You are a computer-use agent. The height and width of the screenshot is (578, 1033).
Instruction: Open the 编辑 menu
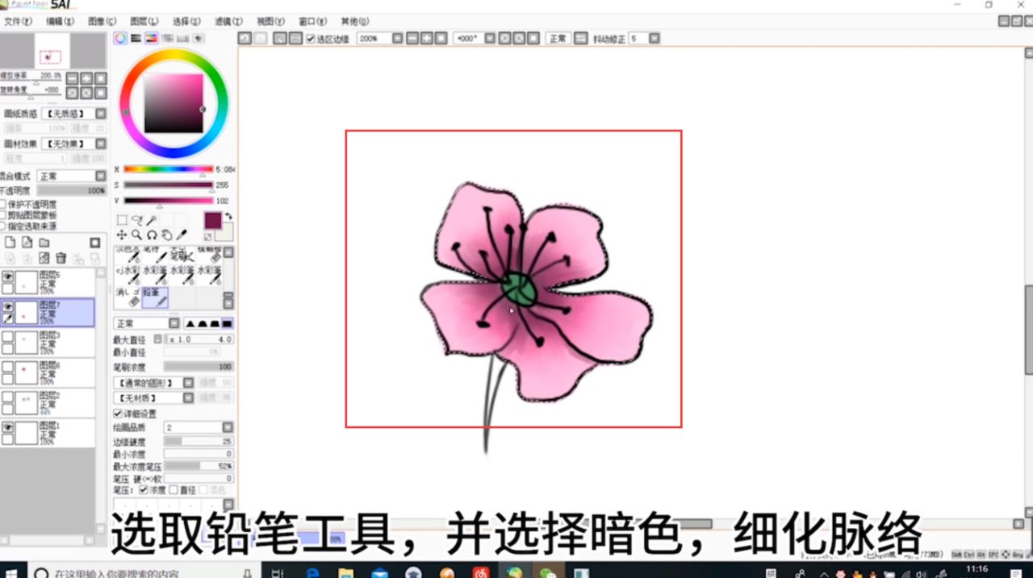tap(60, 21)
